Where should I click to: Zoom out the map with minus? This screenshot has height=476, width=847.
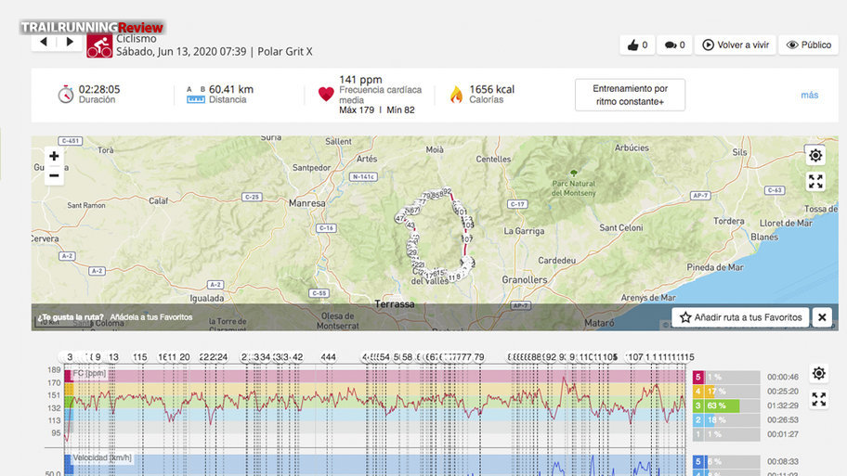(x=54, y=175)
